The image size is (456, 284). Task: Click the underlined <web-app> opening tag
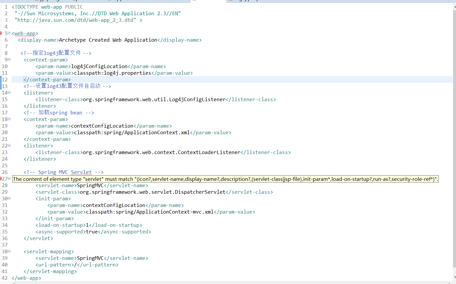click(x=25, y=33)
